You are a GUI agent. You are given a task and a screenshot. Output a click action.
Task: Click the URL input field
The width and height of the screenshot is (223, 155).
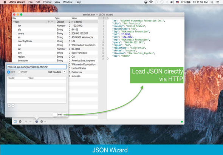pos(37,67)
